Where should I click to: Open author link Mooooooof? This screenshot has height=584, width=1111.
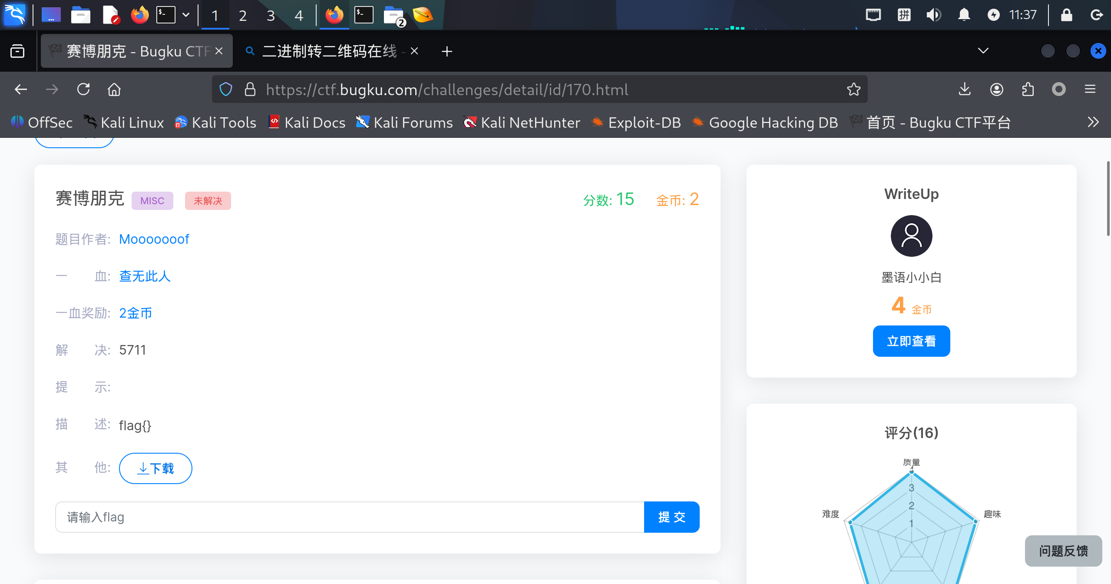154,239
